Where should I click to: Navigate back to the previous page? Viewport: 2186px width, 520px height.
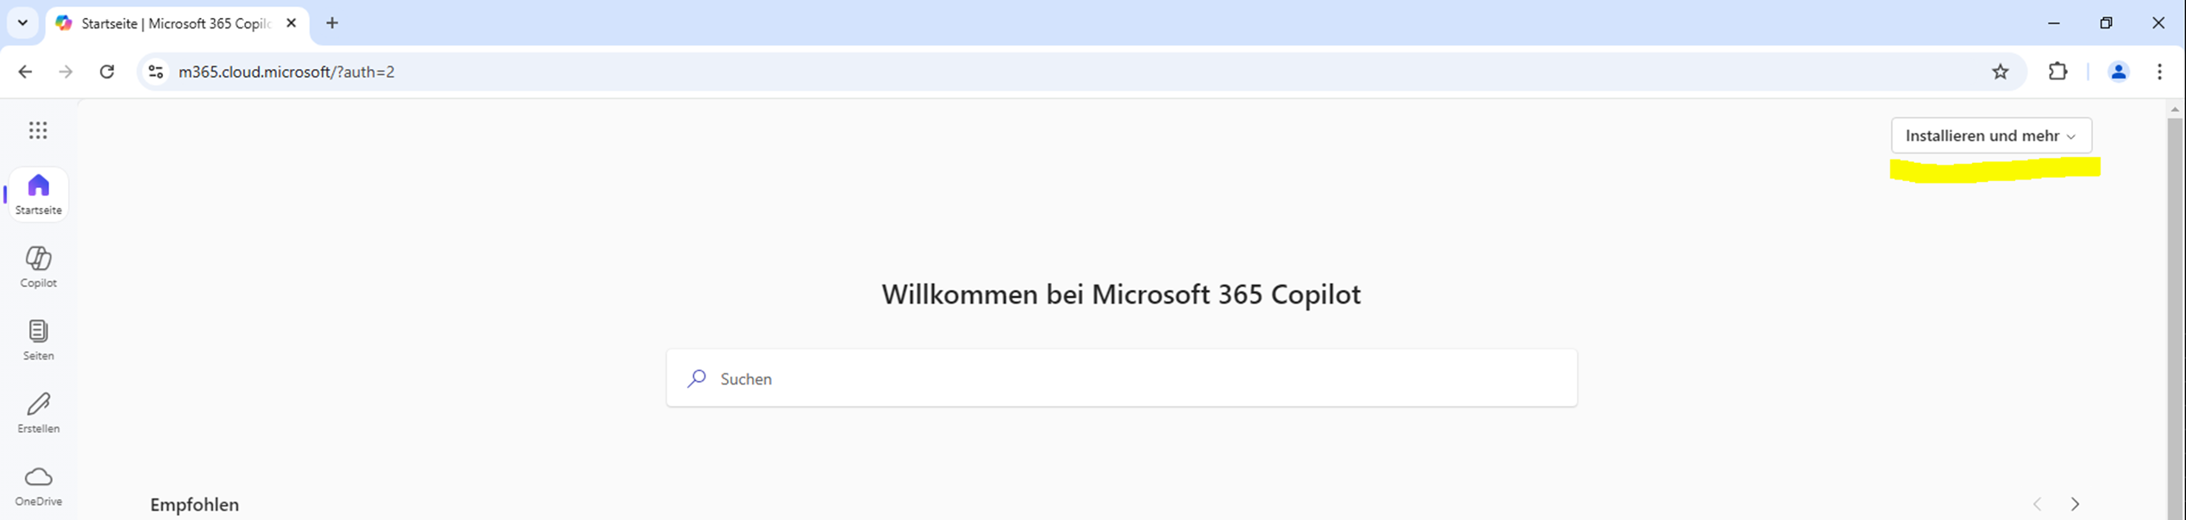coord(25,72)
